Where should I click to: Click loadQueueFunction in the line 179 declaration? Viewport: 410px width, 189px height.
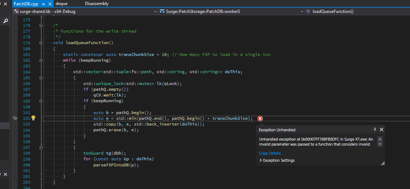[87, 43]
